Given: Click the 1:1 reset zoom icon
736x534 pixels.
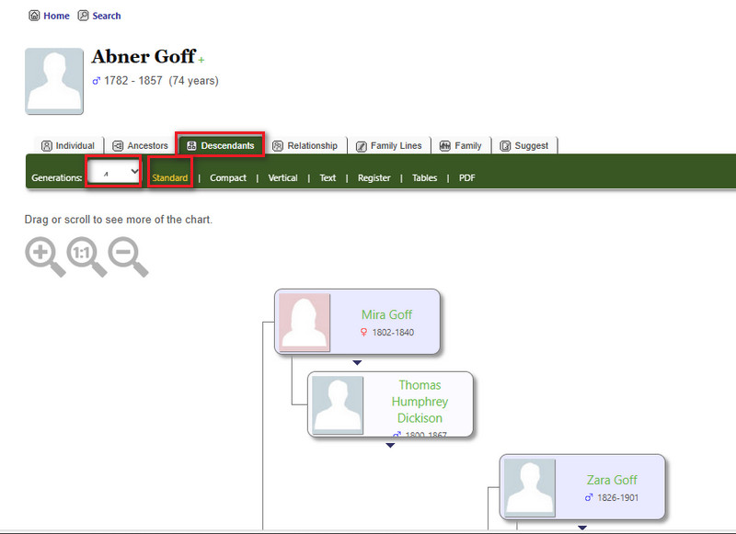Looking at the screenshot, I should (x=86, y=256).
